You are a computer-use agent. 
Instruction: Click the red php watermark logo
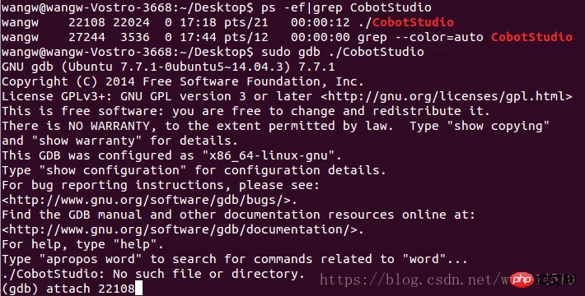pos(522,280)
